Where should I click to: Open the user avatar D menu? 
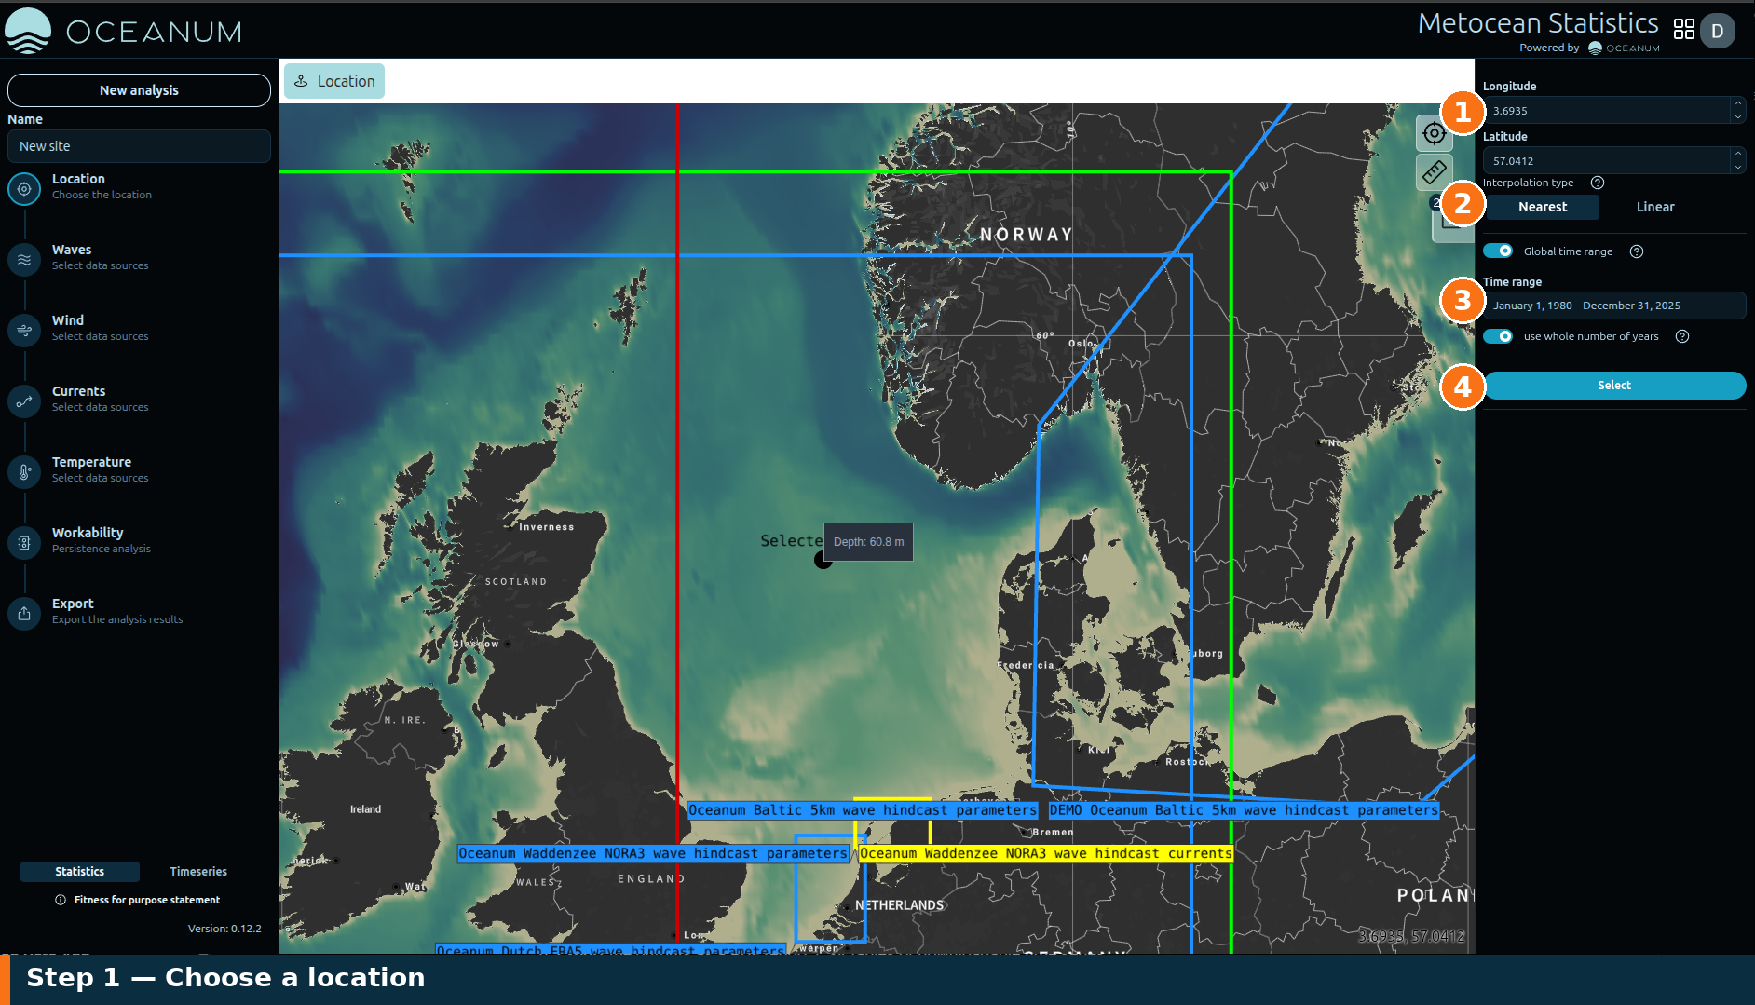tap(1717, 31)
